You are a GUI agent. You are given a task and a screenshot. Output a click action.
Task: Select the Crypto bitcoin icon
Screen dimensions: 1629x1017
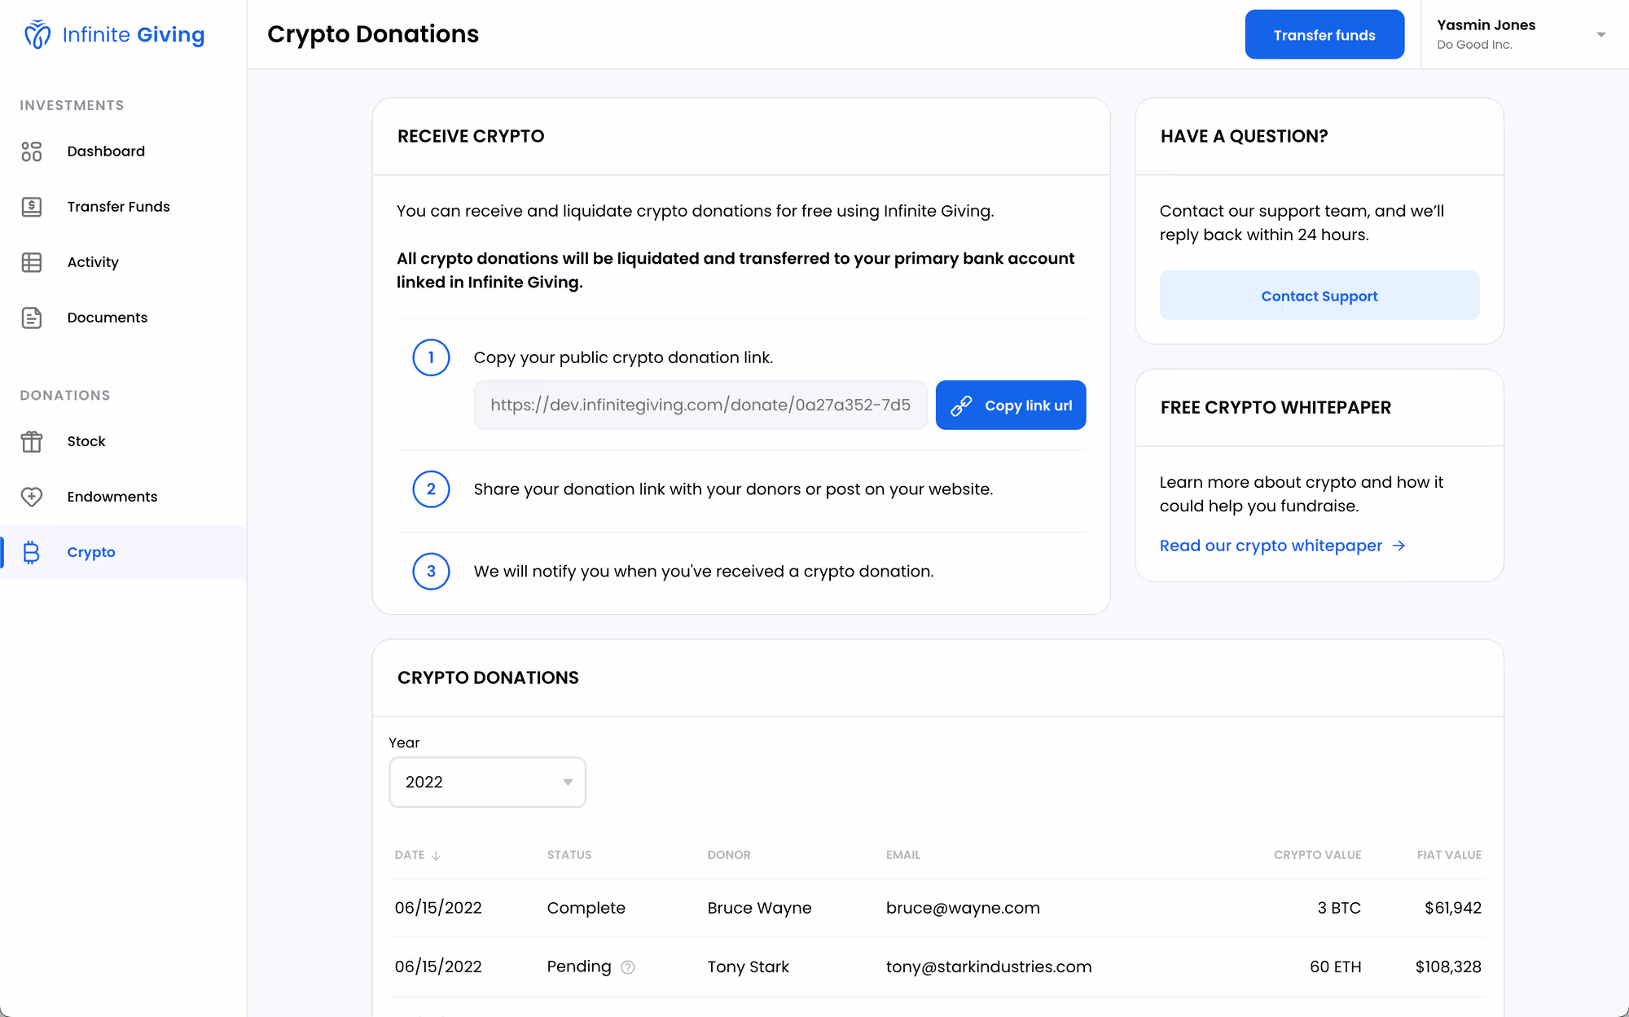pyautogui.click(x=32, y=552)
